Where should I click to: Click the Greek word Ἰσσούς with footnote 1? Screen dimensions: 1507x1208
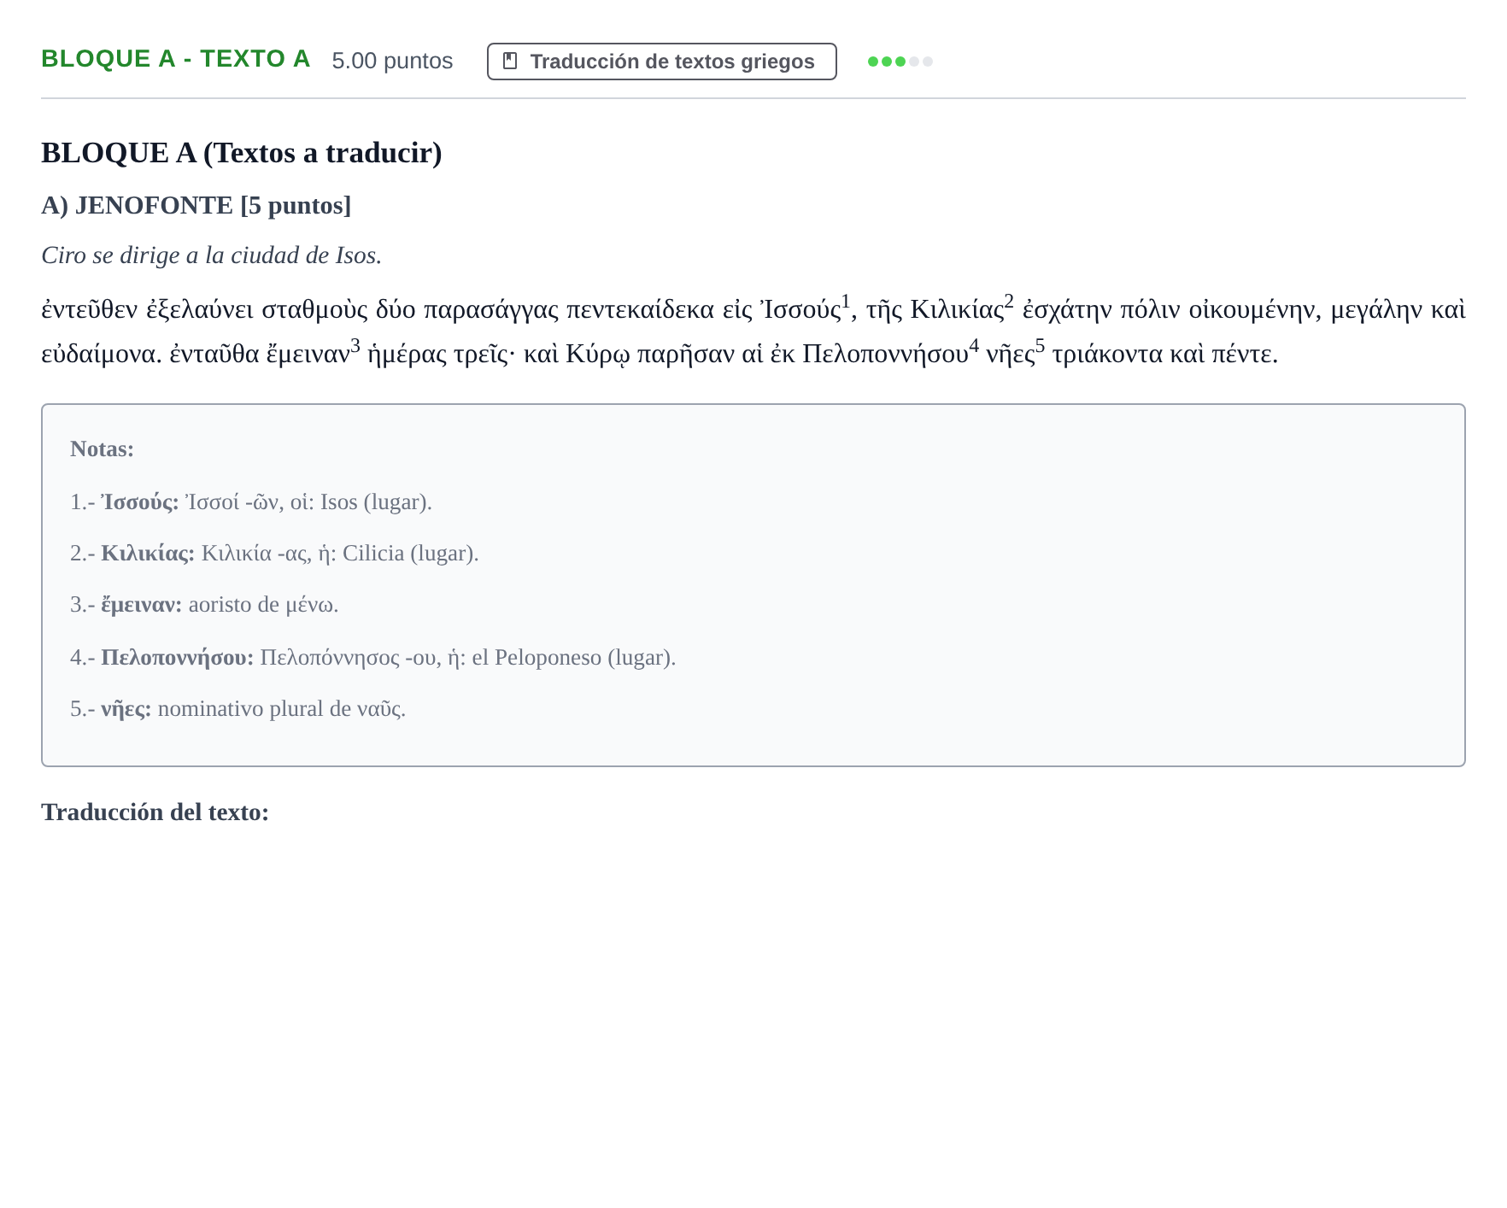pyautogui.click(x=805, y=308)
